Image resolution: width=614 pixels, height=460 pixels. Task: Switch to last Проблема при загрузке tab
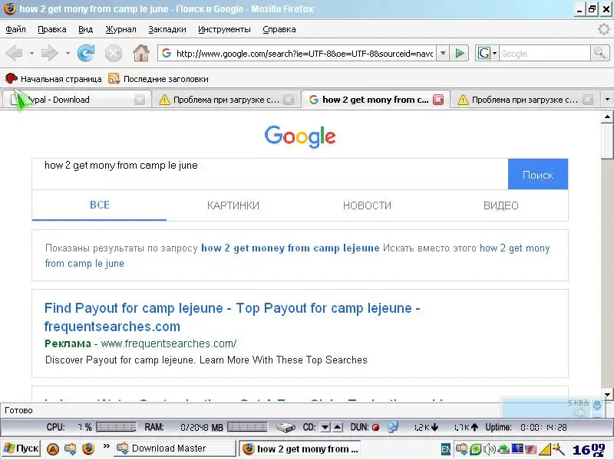click(524, 100)
